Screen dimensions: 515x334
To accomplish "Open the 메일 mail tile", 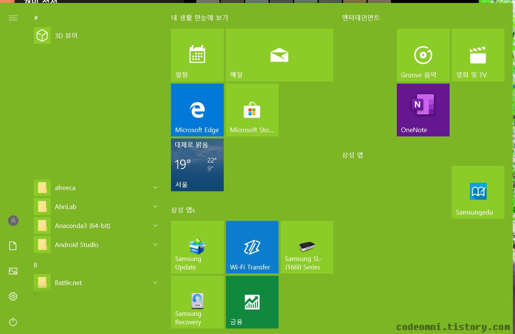I will click(x=279, y=55).
